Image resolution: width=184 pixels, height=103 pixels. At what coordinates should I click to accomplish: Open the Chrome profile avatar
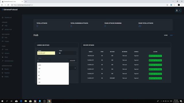coord(179,5)
